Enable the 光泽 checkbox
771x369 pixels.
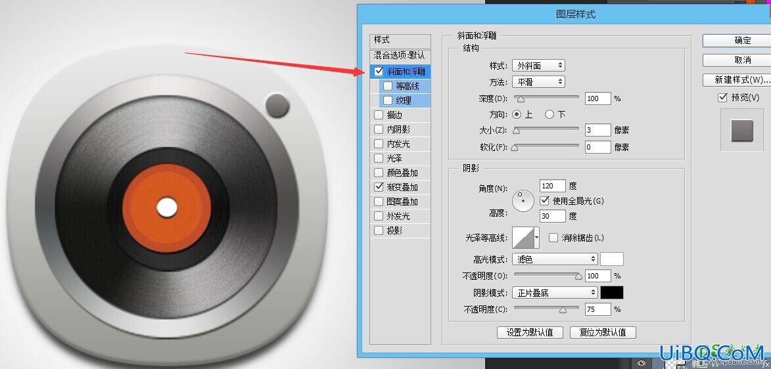coord(379,158)
